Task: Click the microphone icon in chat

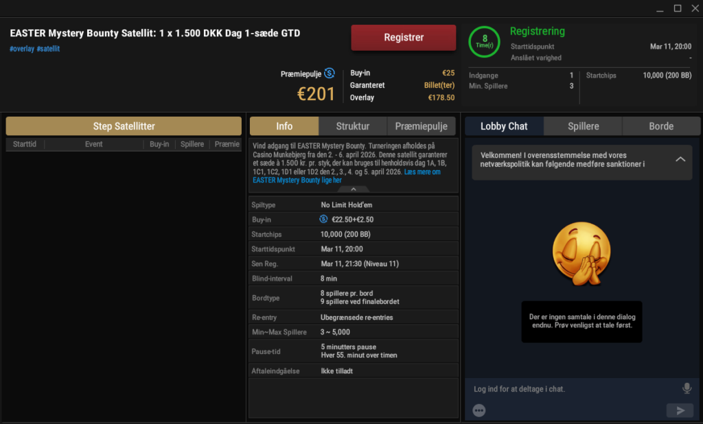Action: pyautogui.click(x=687, y=388)
